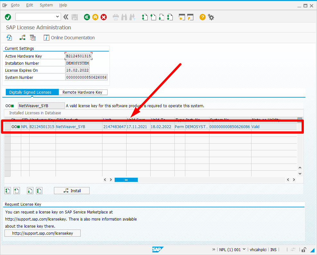Viewport: 317px width, 255px height.
Task: Expand NPL (1) 001 system status dropdown
Action: pyautogui.click(x=244, y=250)
